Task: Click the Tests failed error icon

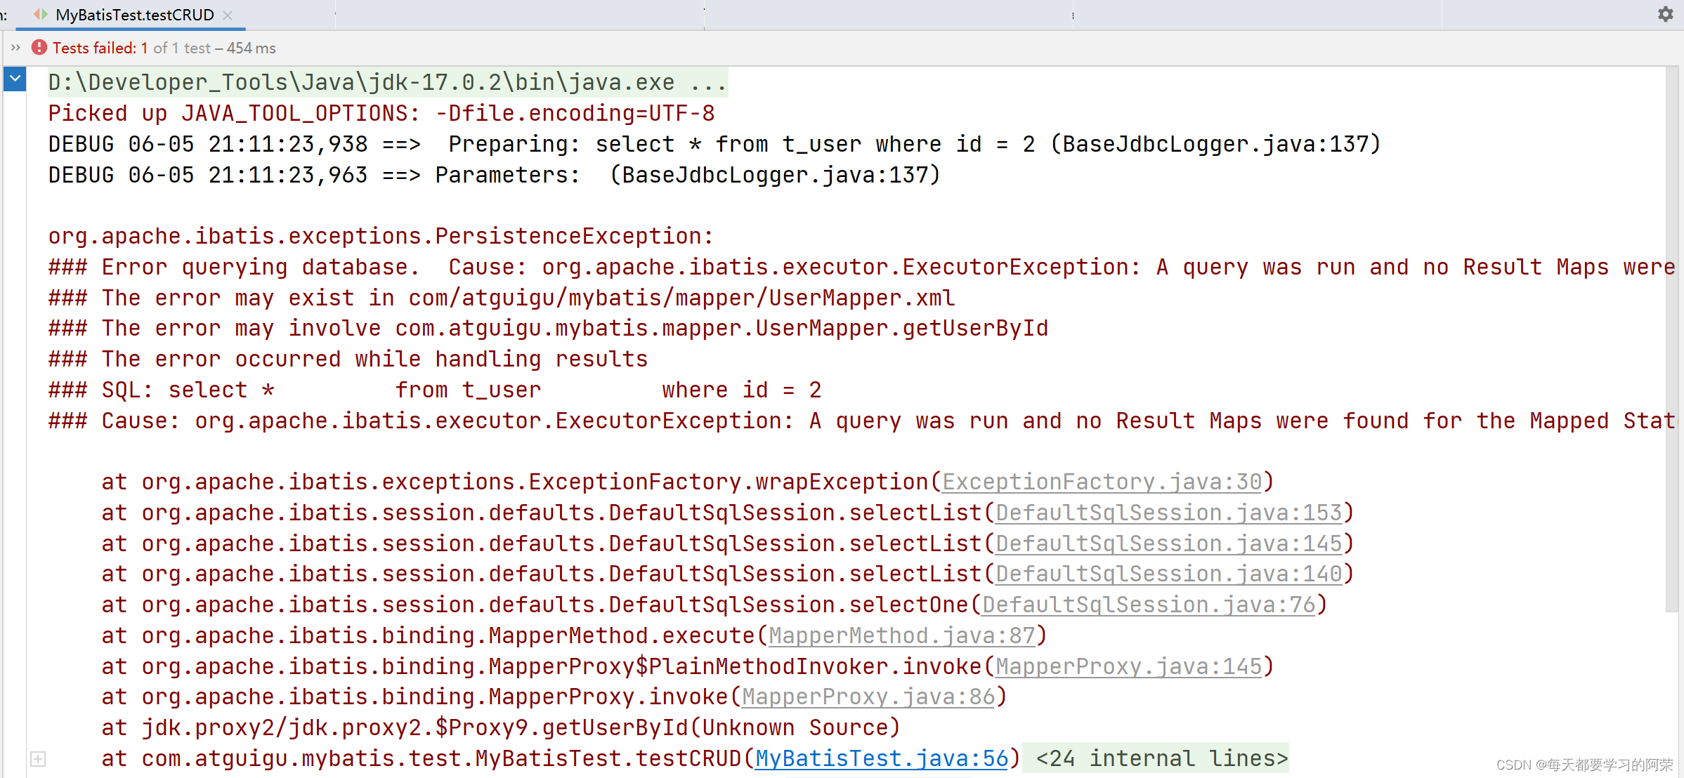Action: pos(39,48)
